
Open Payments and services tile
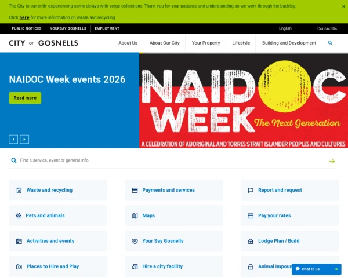pyautogui.click(x=174, y=190)
